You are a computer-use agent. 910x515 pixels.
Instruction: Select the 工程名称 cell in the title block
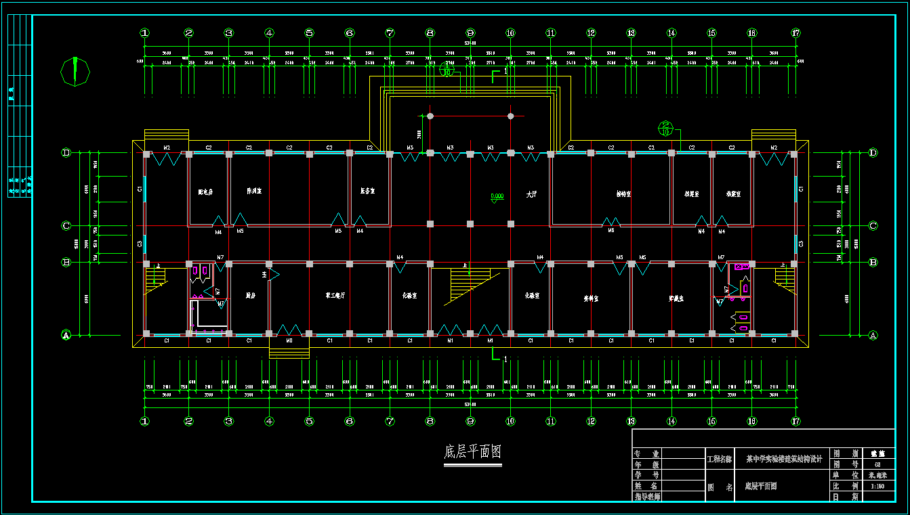coord(720,459)
